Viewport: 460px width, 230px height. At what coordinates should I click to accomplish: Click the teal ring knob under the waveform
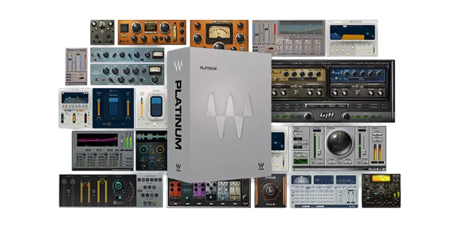tap(144, 149)
